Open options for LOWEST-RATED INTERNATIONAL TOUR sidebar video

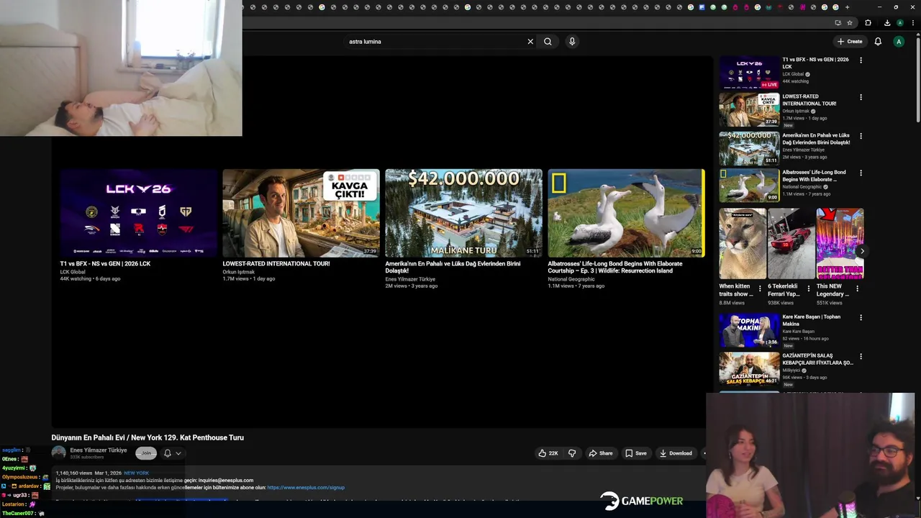coord(861,97)
